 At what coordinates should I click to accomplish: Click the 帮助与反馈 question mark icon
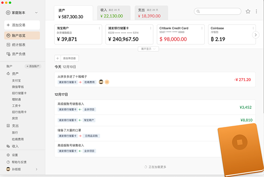tap(8, 162)
